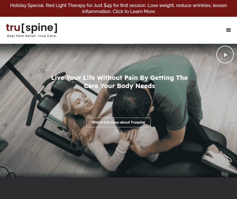Image resolution: width=237 pixels, height=199 pixels.
Task: Click the "Real Pain Relief. True Care." tagline
Action: [x=32, y=36]
